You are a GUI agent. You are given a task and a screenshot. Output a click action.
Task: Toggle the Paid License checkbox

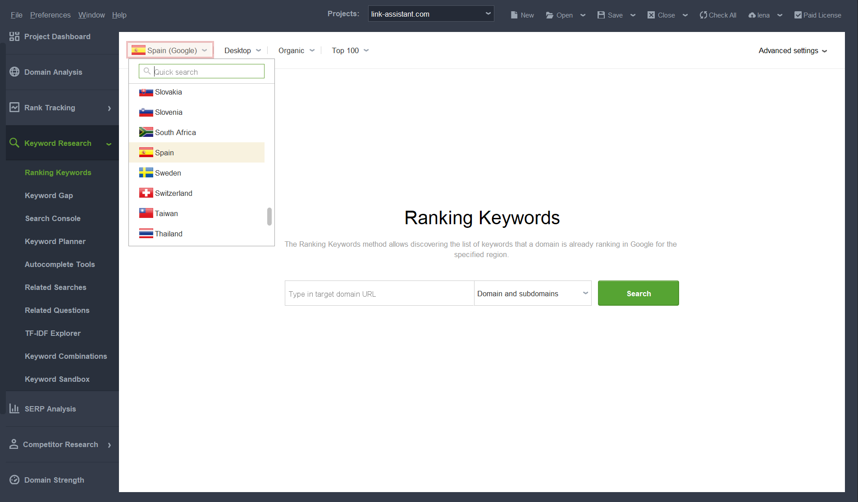click(798, 15)
